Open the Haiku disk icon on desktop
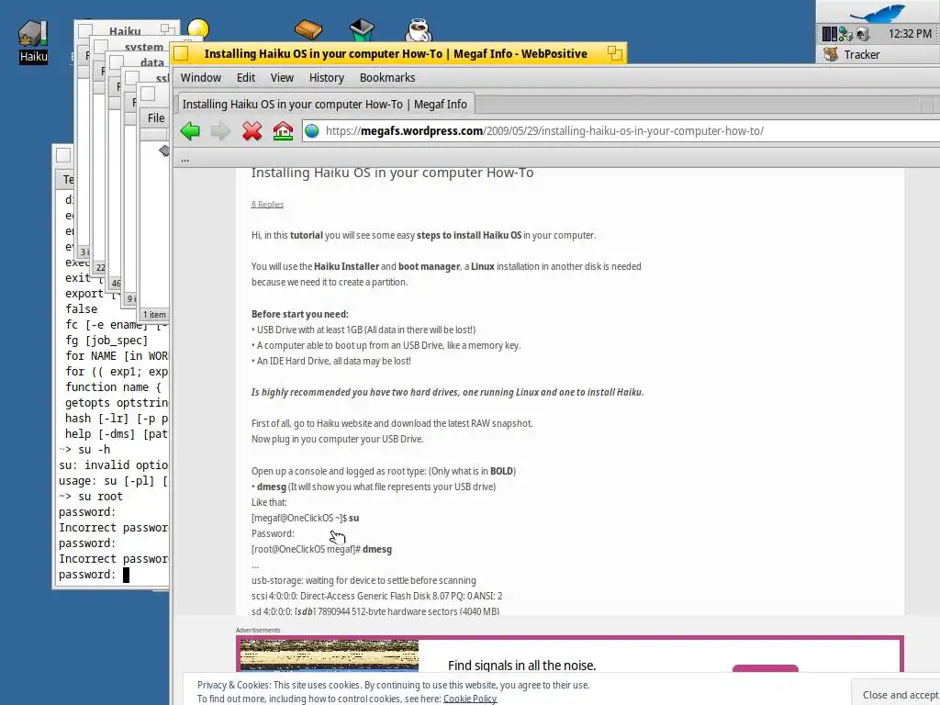940x705 pixels. pyautogui.click(x=33, y=40)
